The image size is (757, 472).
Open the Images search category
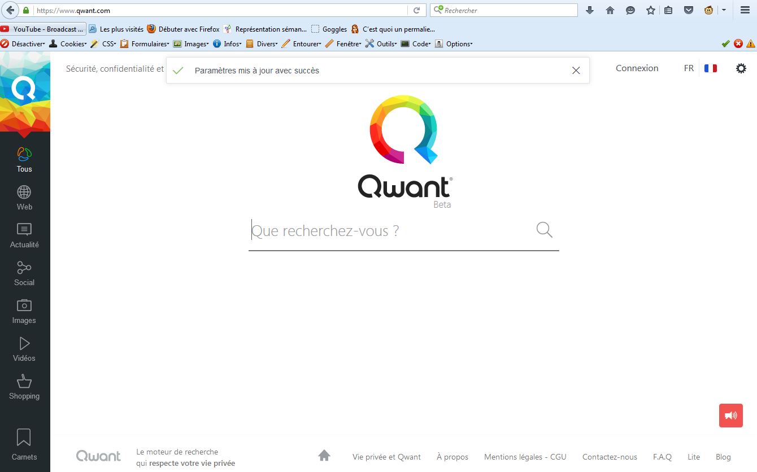point(24,311)
